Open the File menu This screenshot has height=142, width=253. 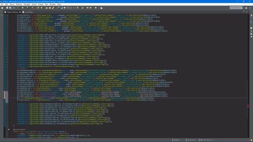coord(2,4)
